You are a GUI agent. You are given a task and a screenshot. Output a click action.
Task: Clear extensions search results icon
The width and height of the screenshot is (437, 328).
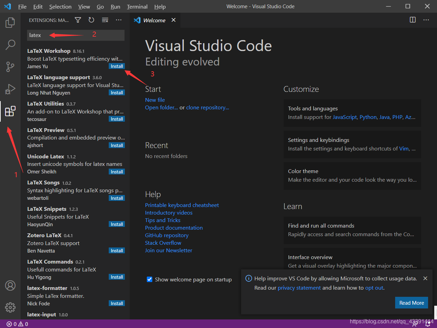coord(105,20)
